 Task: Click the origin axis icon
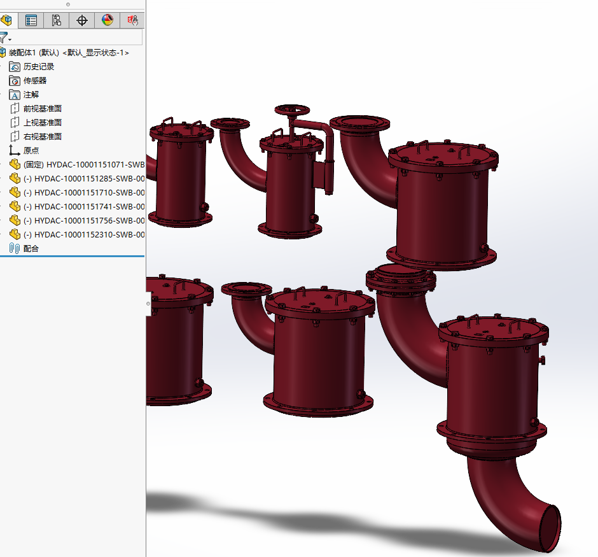(x=15, y=150)
